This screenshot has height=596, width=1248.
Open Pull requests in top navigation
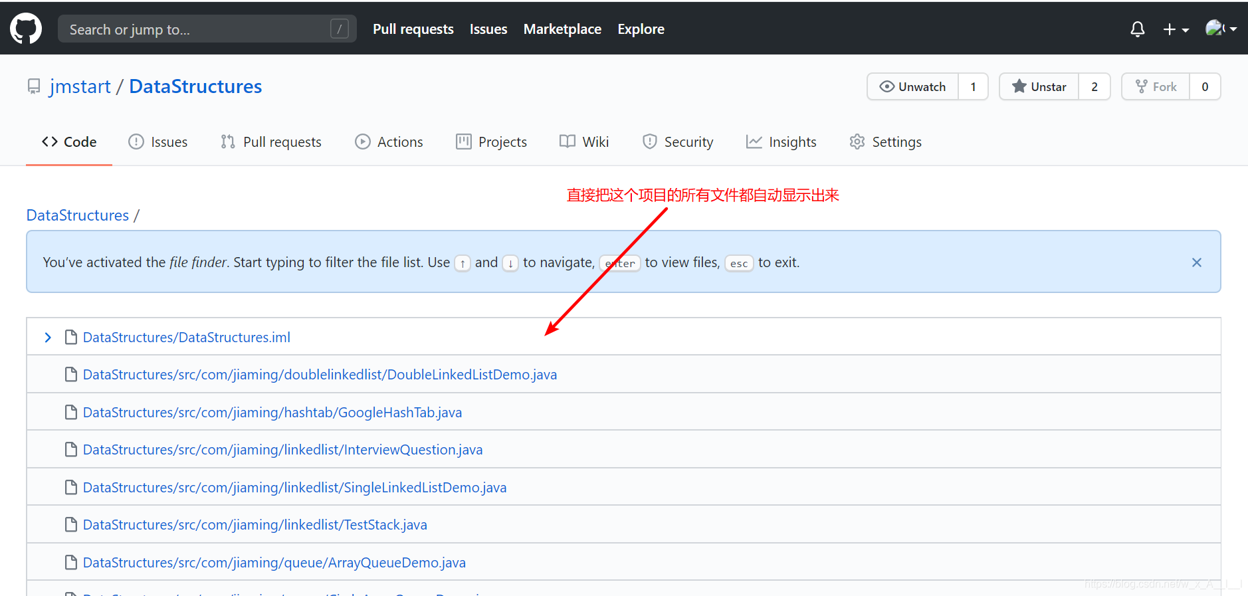(x=413, y=29)
